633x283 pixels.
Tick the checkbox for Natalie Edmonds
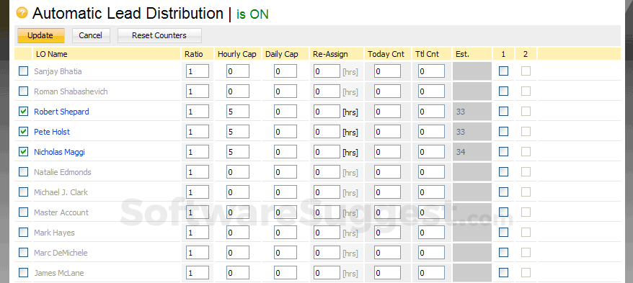point(23,172)
